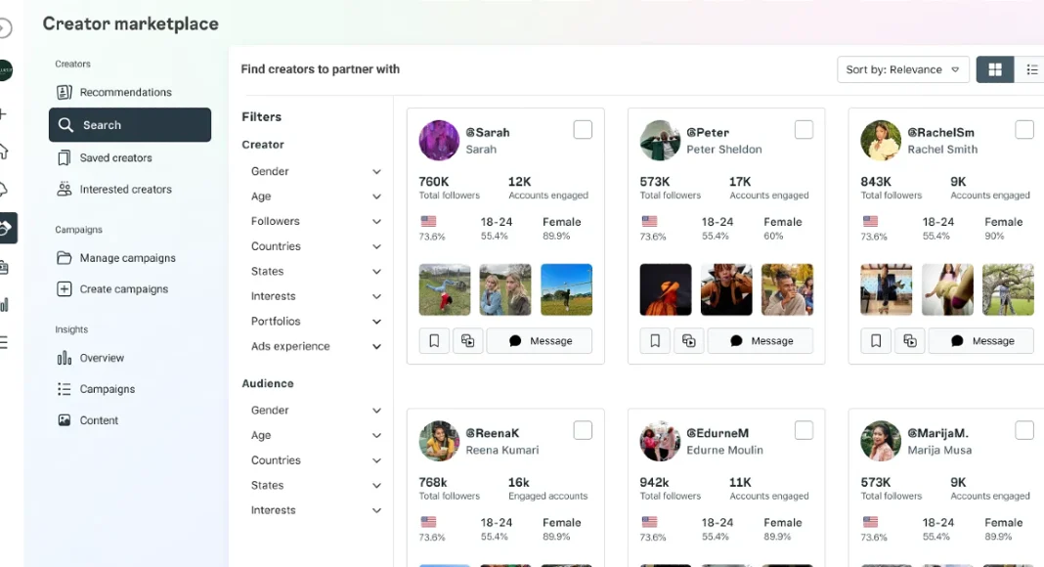Select the @Peter creator checkbox
The width and height of the screenshot is (1044, 567).
pos(804,130)
